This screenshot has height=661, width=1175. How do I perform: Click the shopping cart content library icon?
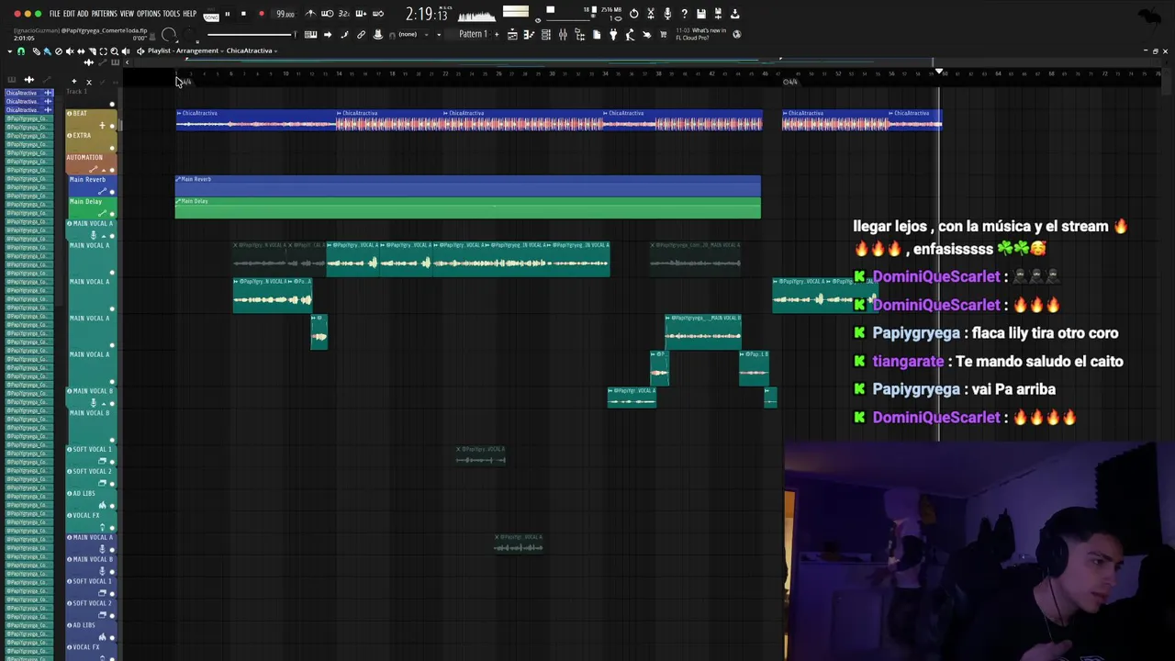tap(663, 35)
